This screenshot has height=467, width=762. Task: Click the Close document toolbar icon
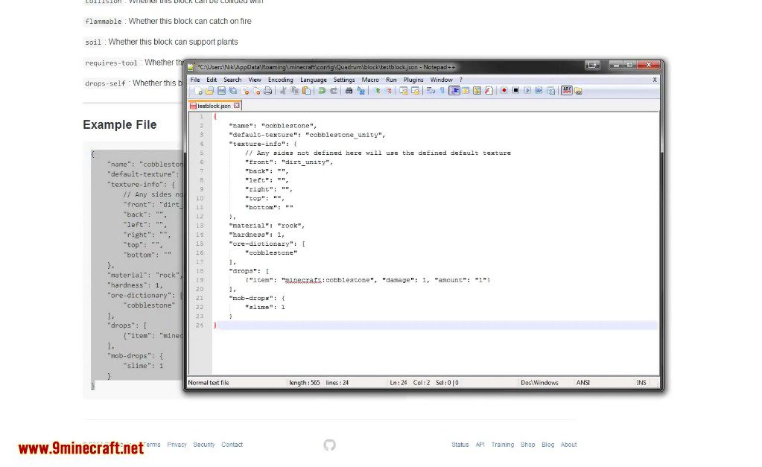click(245, 91)
